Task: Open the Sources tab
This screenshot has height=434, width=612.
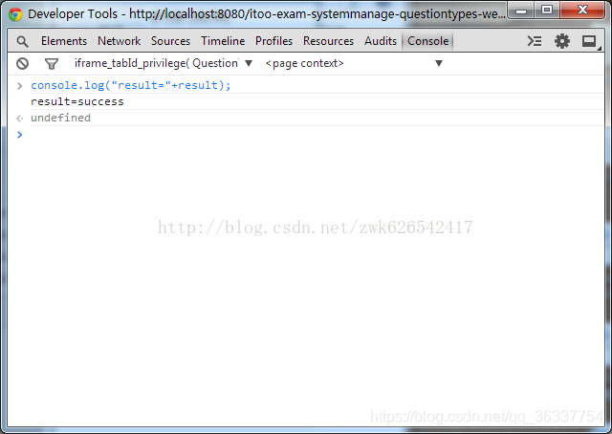Action: pyautogui.click(x=170, y=41)
